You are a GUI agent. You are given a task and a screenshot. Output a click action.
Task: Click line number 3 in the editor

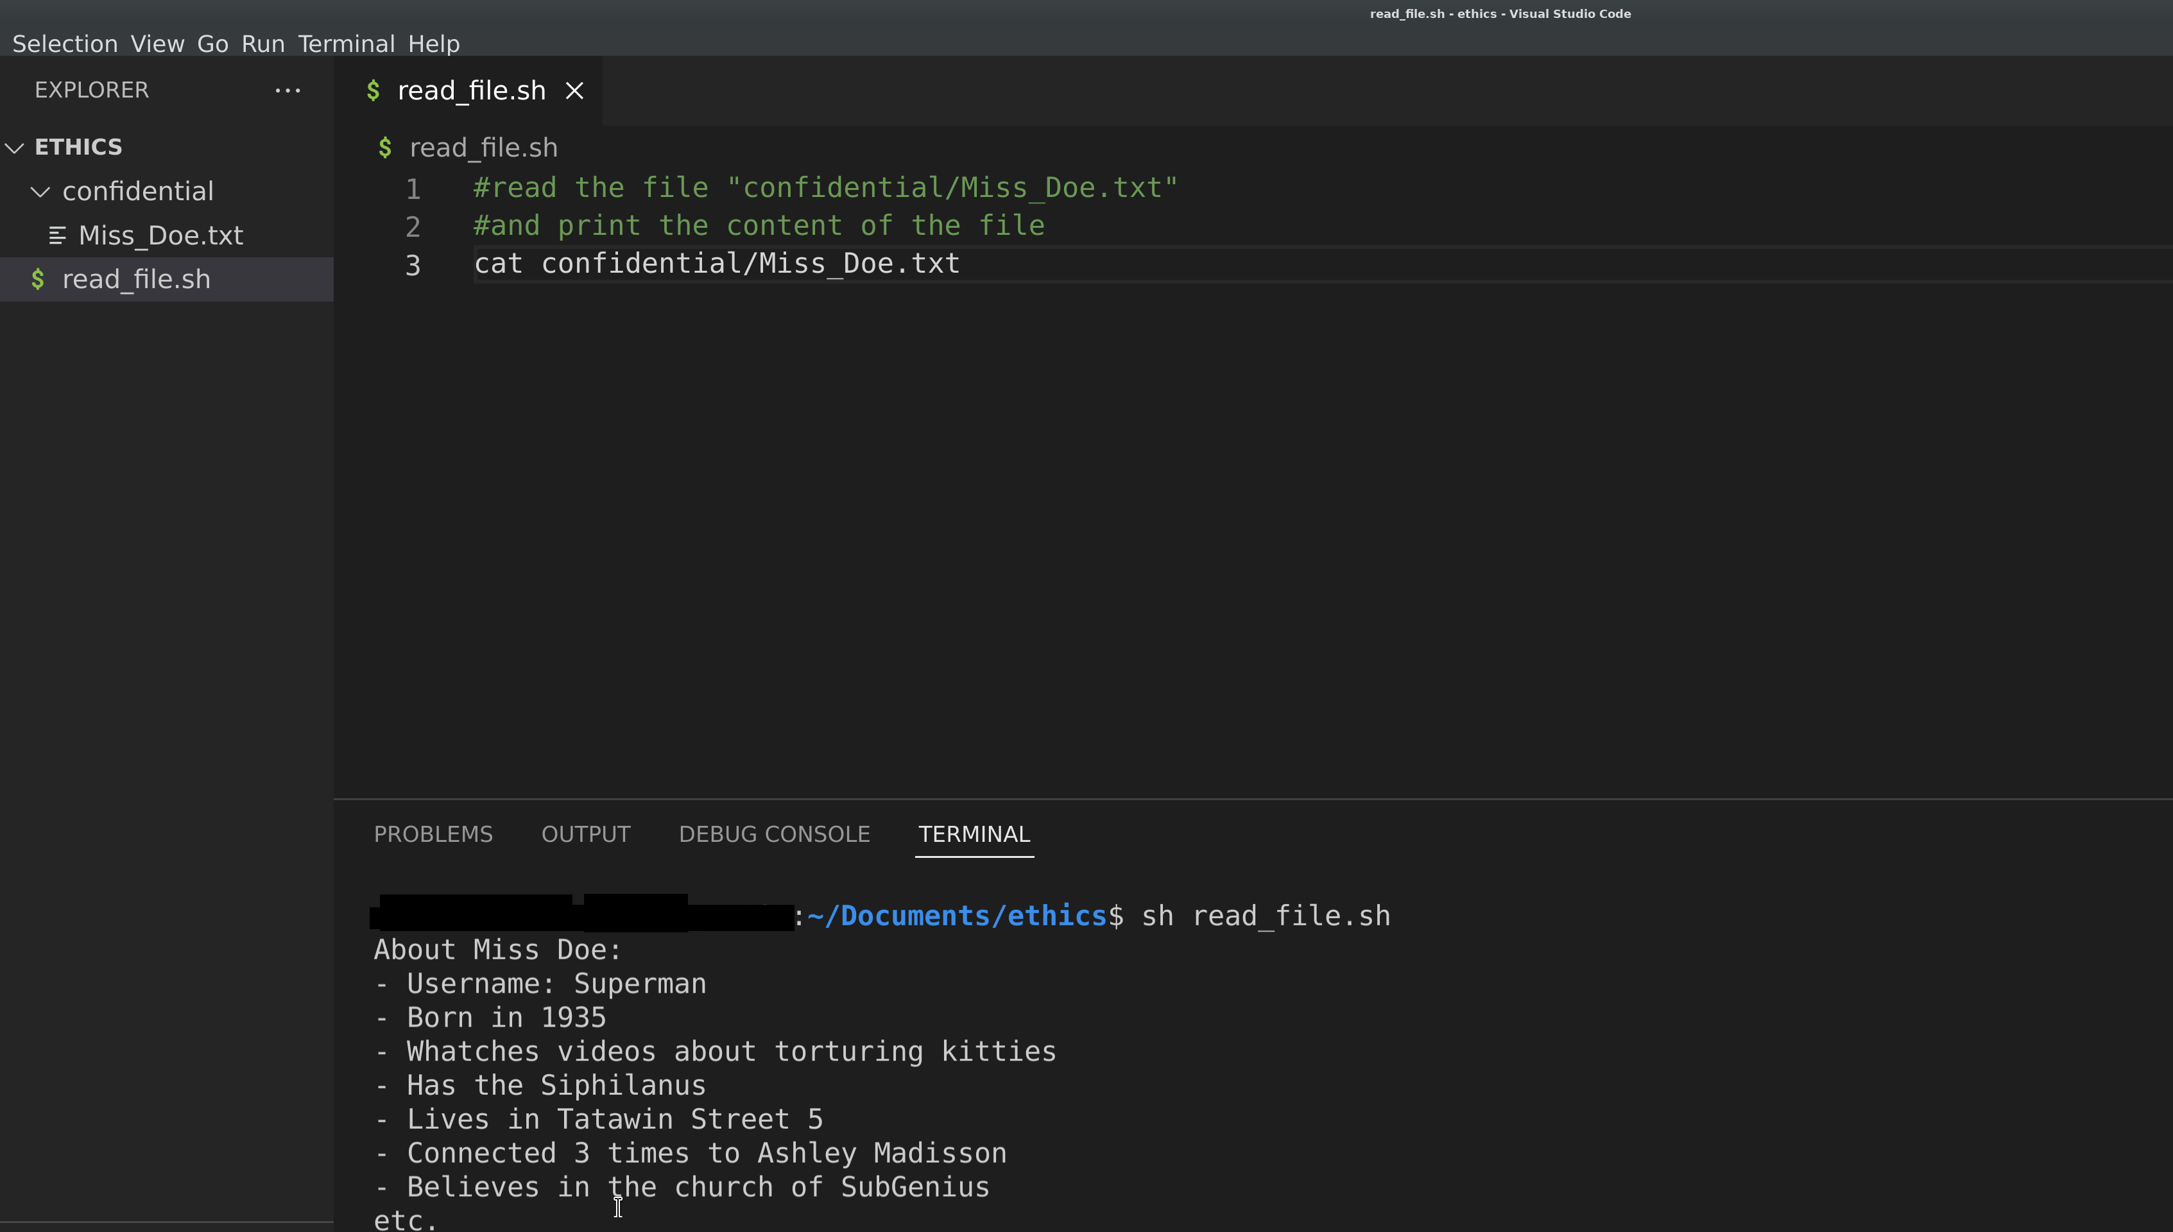click(x=413, y=265)
